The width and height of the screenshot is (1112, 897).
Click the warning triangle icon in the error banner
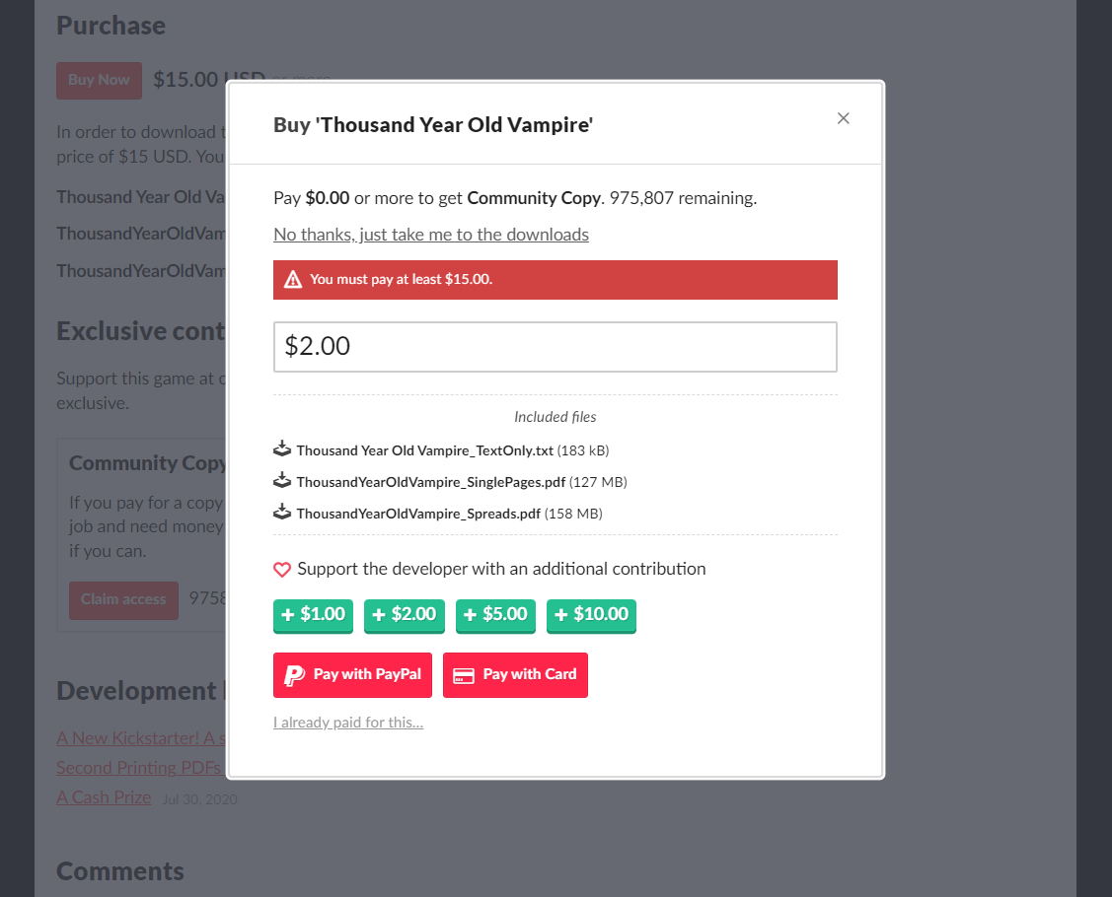tap(293, 280)
